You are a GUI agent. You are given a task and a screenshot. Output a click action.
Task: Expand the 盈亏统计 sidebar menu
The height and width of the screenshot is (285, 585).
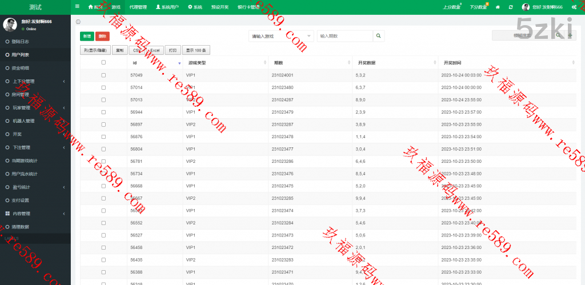pos(34,187)
